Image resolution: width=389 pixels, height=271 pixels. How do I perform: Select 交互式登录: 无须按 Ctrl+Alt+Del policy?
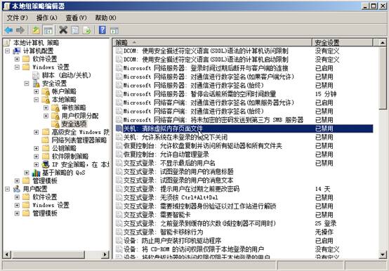[x=171, y=197]
